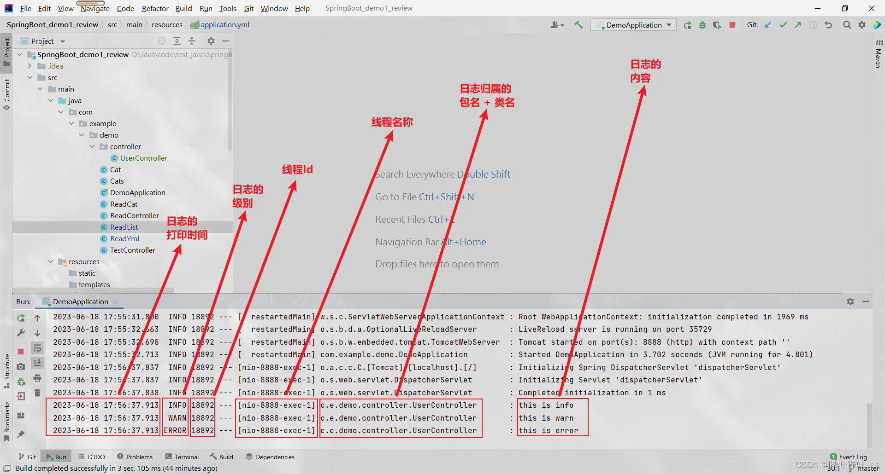Viewport: 885px width, 474px height.
Task: Show Git history clock icon
Action: pos(813,25)
